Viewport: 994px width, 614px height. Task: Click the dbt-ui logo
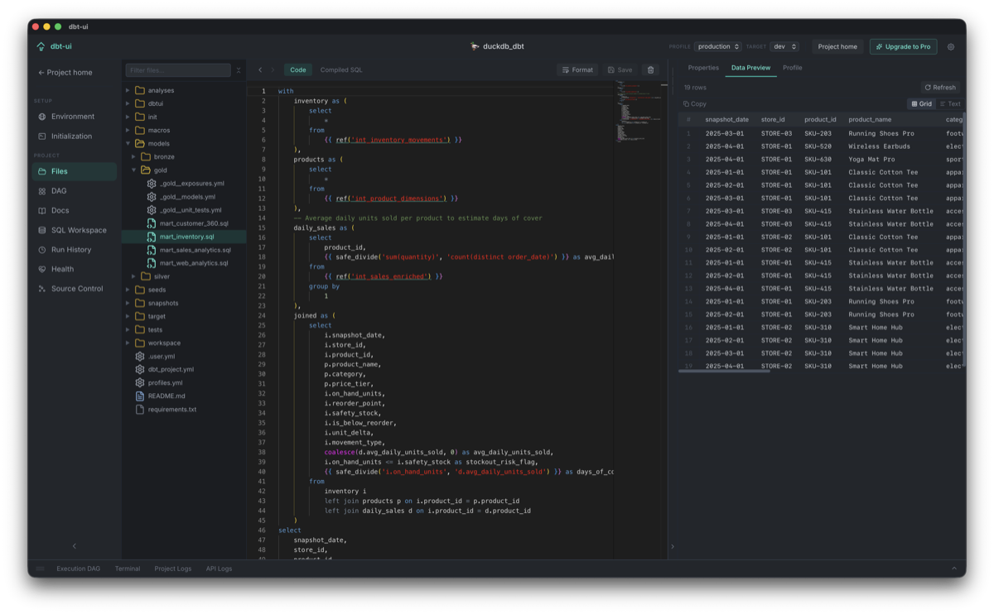click(54, 46)
